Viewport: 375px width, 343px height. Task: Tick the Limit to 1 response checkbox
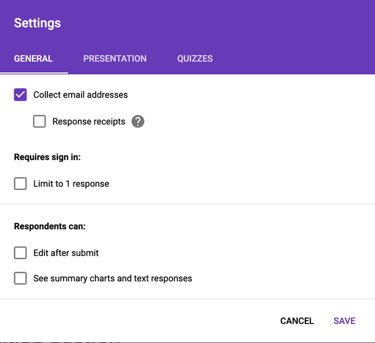click(x=21, y=184)
